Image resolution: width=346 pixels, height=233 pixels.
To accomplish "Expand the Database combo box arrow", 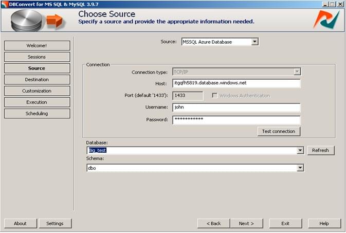I will click(x=300, y=150).
